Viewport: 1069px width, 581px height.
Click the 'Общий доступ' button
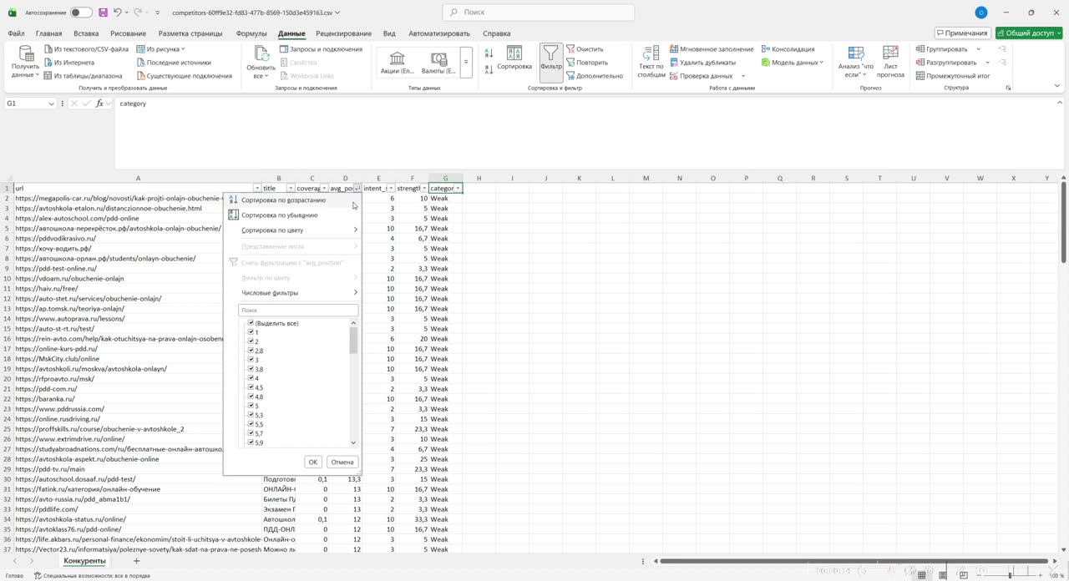point(1029,33)
